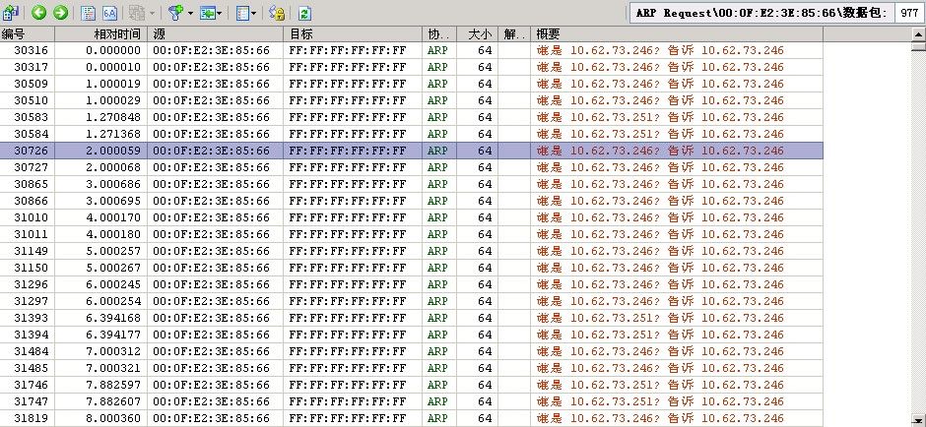Click the vertical scrollbar up arrow
The width and height of the screenshot is (926, 427).
click(x=918, y=33)
